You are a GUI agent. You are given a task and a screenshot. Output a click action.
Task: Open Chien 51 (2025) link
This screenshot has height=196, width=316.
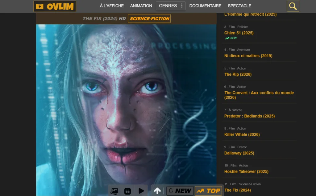(x=239, y=33)
